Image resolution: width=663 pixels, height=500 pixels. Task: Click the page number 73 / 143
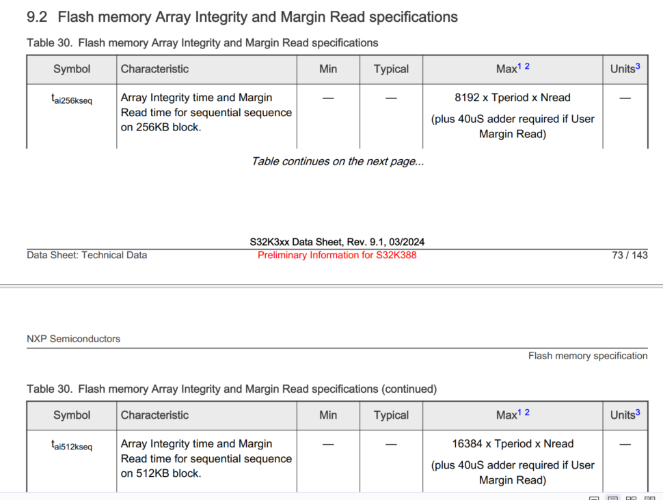click(x=630, y=255)
